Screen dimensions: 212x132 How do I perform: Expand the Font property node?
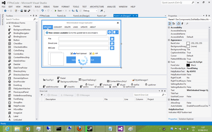[169, 62]
